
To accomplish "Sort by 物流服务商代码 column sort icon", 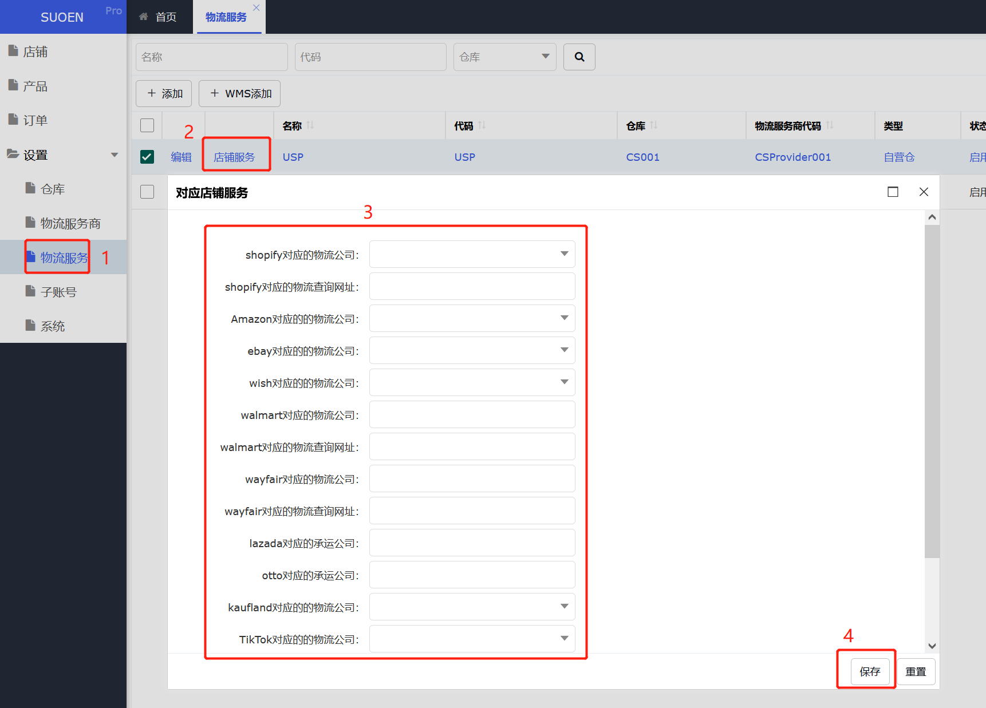I will pos(830,125).
